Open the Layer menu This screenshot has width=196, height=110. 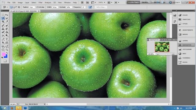click(x=27, y=2)
